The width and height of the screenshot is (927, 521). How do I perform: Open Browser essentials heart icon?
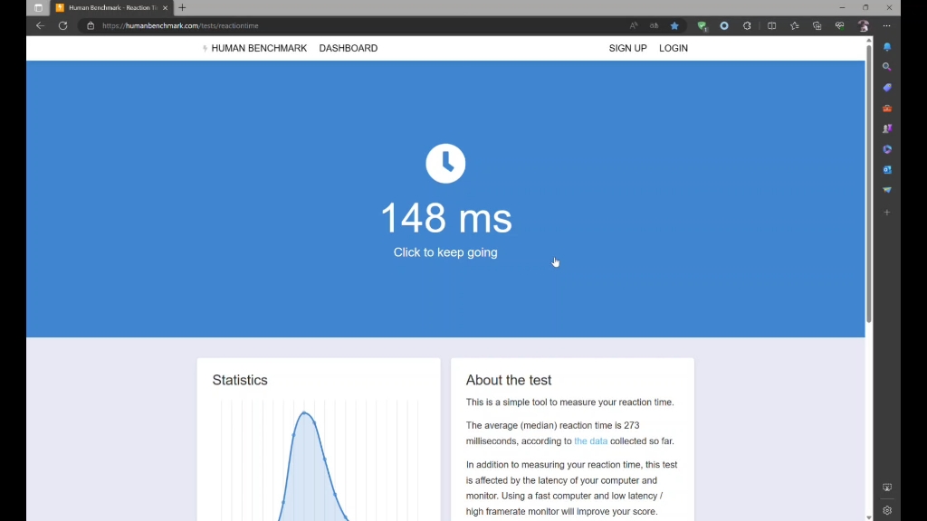point(840,25)
